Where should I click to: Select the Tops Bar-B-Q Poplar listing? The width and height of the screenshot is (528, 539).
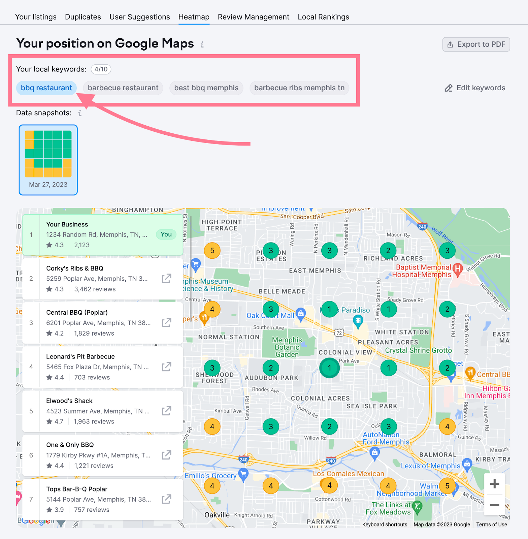tap(103, 500)
